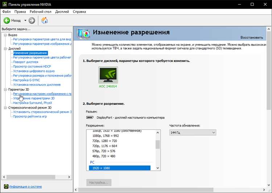Screen dimensions: 272x193
Task: Collapse the Дисплей tree node
Action: [x=5, y=48]
